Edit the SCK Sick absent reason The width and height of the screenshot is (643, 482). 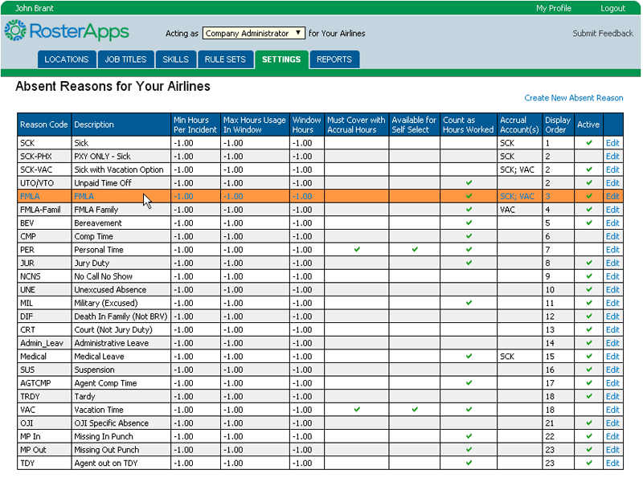click(x=612, y=143)
